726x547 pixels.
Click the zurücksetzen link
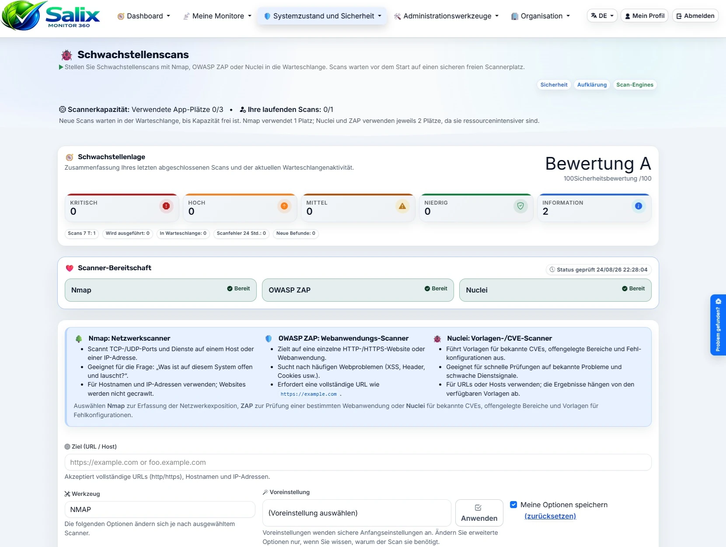pyautogui.click(x=550, y=516)
